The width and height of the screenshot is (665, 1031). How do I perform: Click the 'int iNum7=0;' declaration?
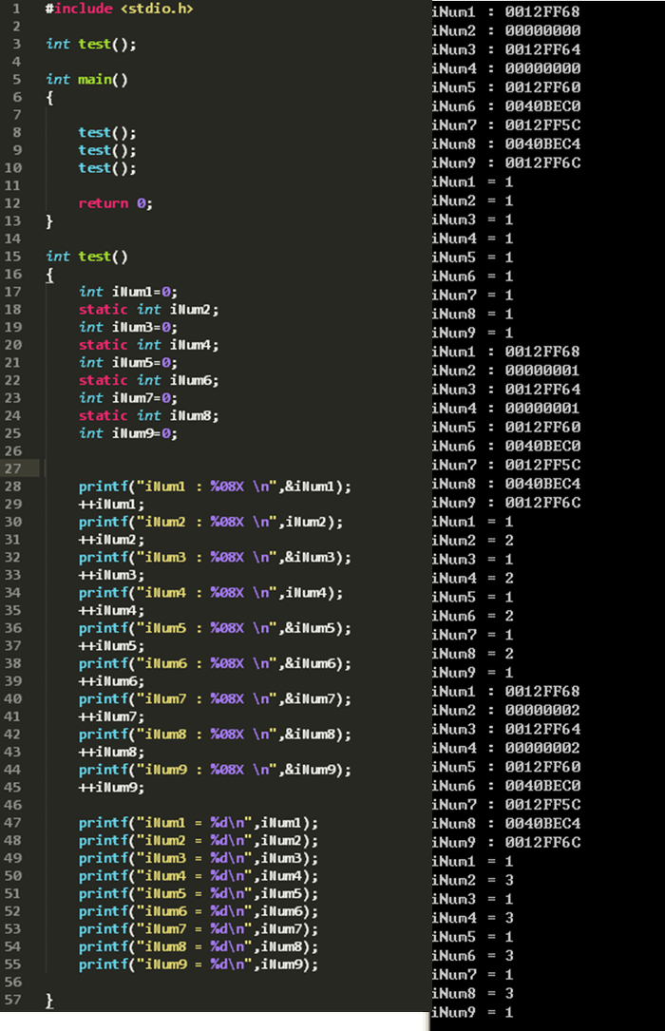(128, 398)
